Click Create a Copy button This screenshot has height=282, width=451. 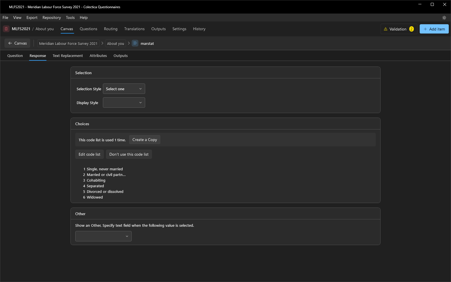tap(145, 140)
